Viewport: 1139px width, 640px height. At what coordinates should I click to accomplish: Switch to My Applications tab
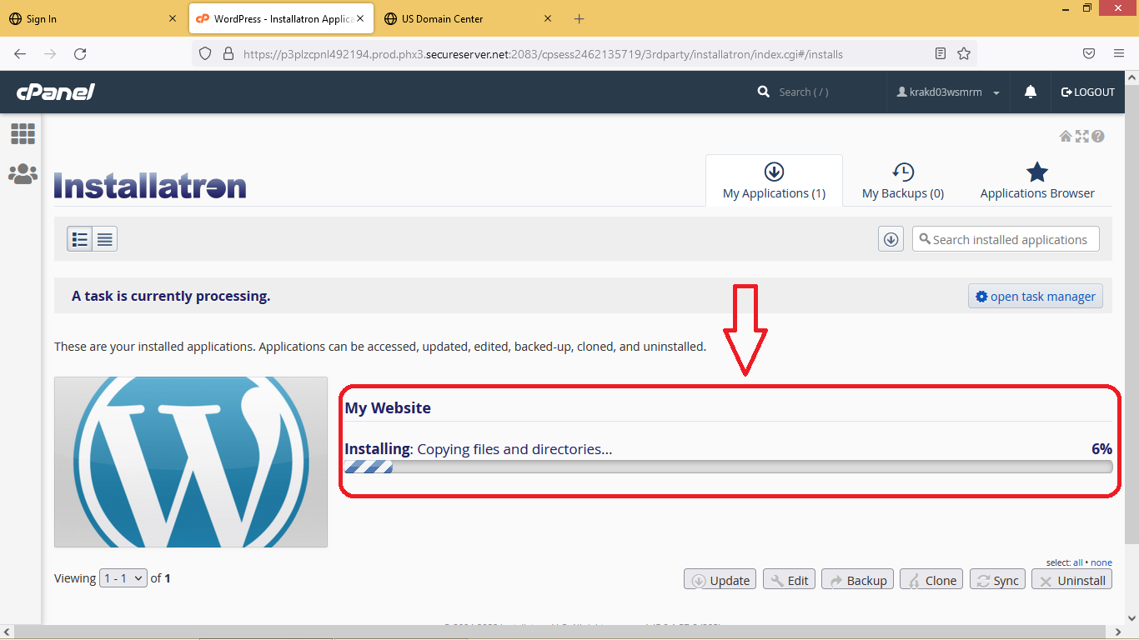[774, 181]
